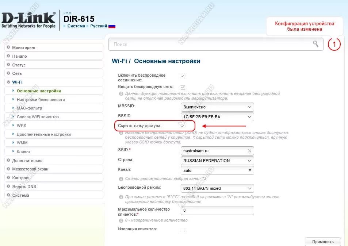Image resolution: width=348 pixels, height=246 pixels.
Task: Click bullet icon next to Межсетевой экран
Action: pyautogui.click(x=8, y=169)
